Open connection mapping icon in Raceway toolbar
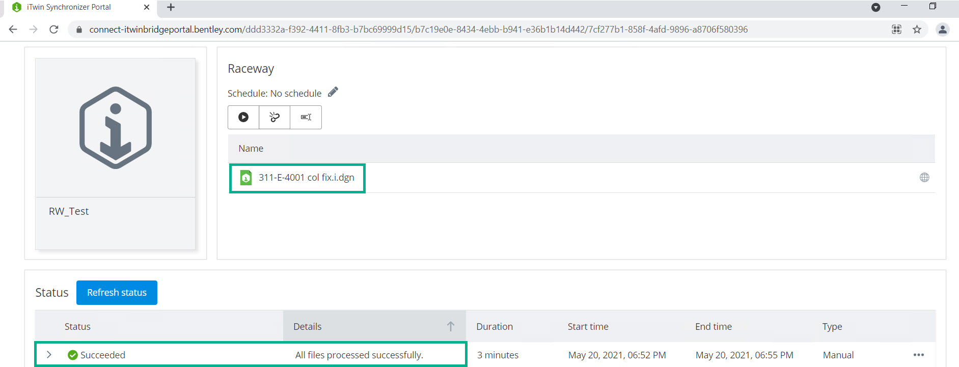 275,117
